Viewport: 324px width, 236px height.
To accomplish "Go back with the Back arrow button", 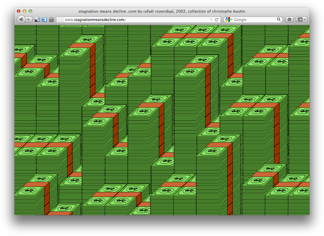I will [21, 19].
